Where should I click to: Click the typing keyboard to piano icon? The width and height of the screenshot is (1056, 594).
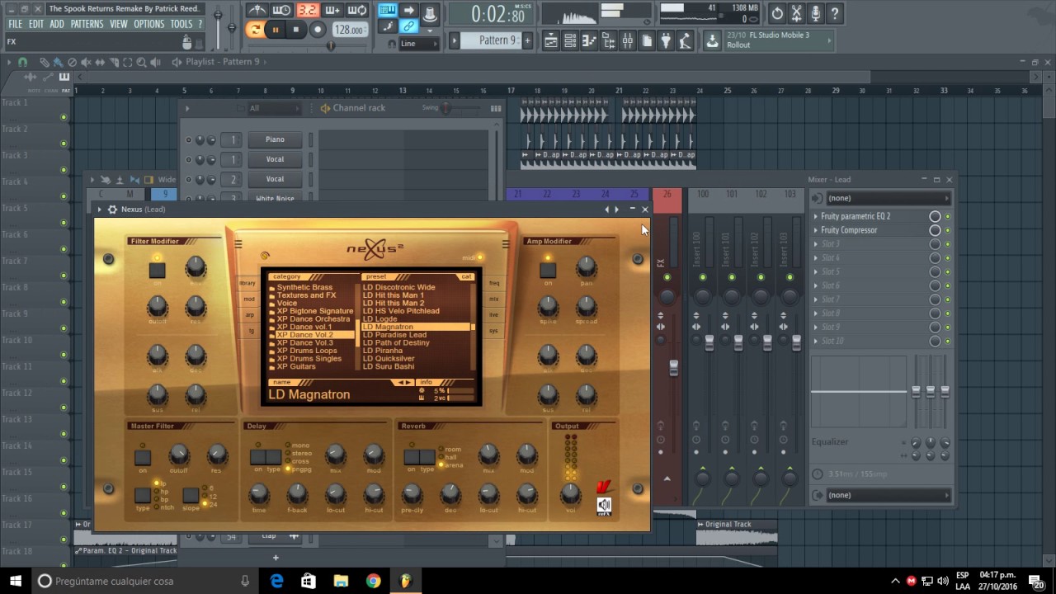click(387, 11)
